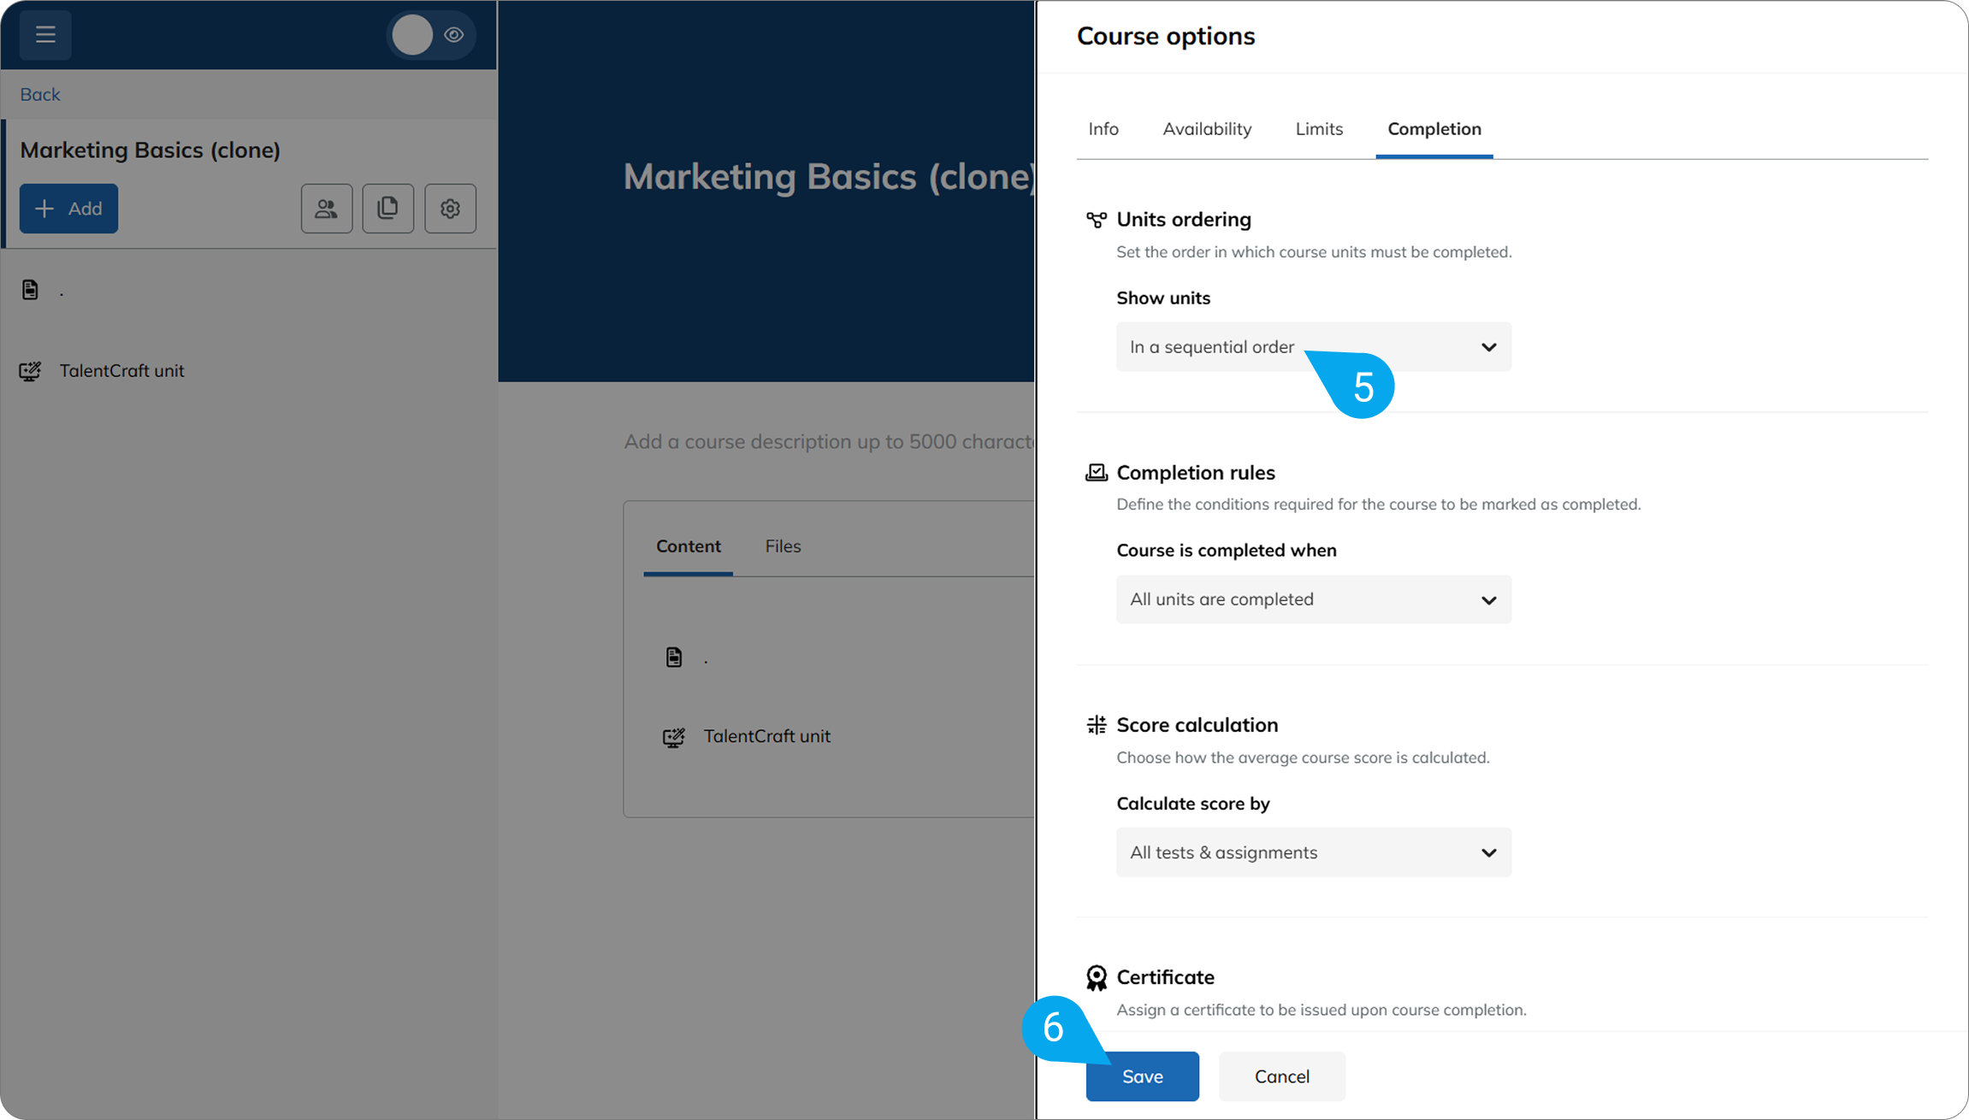
Task: Click the Add button
Action: (69, 209)
